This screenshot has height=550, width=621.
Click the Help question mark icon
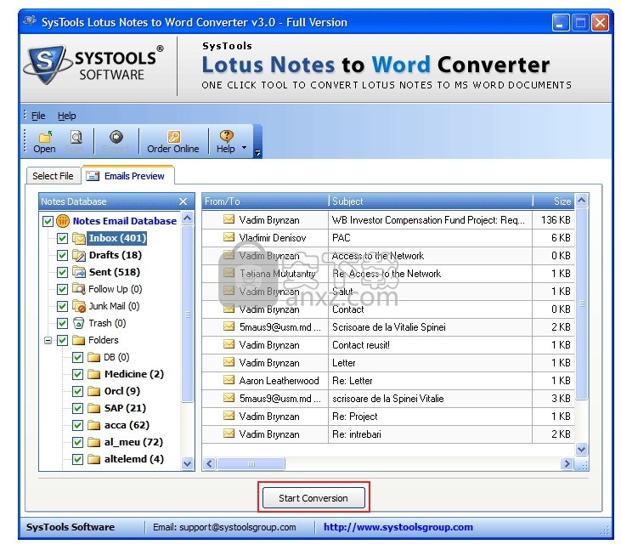point(226,137)
